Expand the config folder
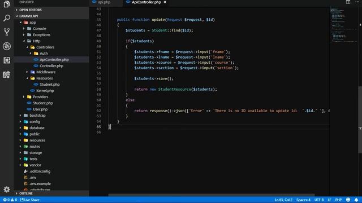Viewport: 362px width, 203px height. point(35,122)
